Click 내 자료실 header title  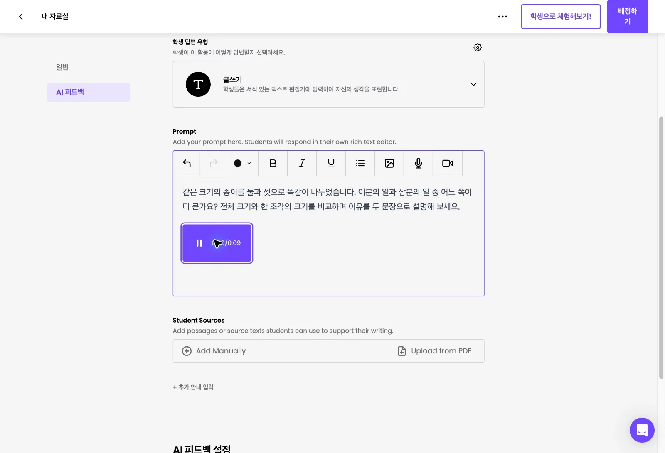click(55, 17)
